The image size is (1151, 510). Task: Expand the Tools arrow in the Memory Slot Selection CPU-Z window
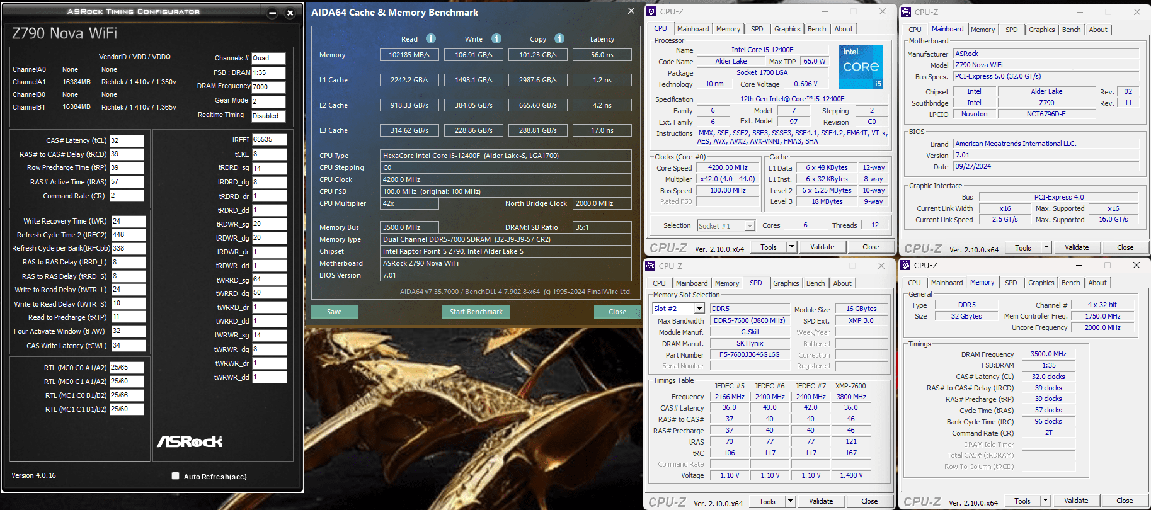pos(790,501)
